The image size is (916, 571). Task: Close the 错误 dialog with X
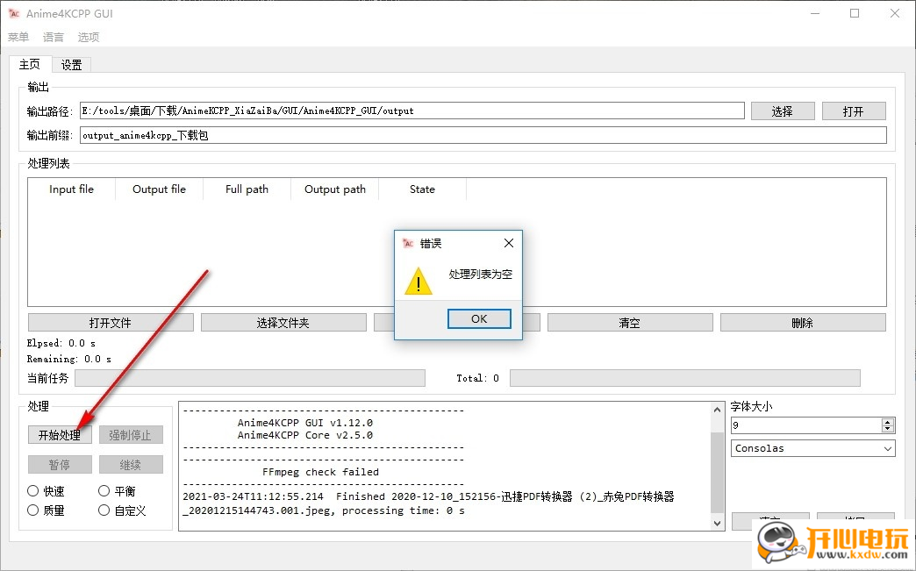(x=509, y=243)
